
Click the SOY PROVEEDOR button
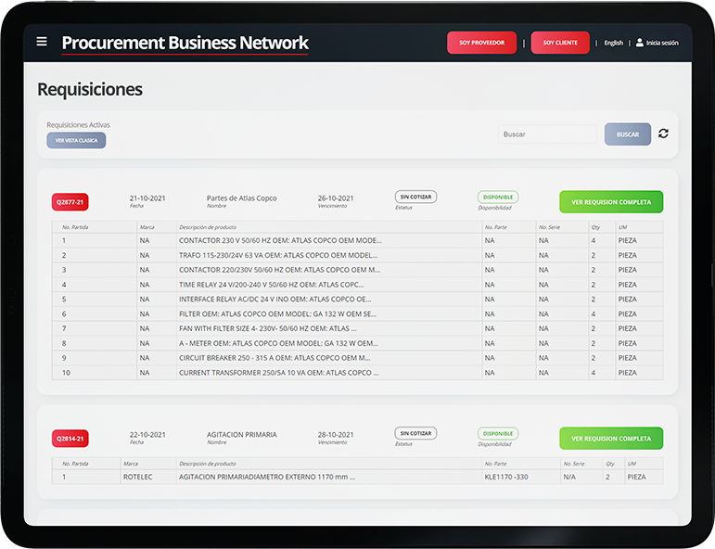[x=481, y=43]
